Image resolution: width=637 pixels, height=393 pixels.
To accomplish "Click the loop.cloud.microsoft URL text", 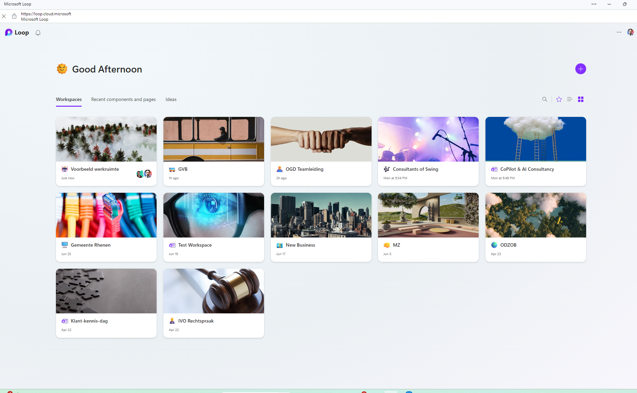I will [46, 14].
